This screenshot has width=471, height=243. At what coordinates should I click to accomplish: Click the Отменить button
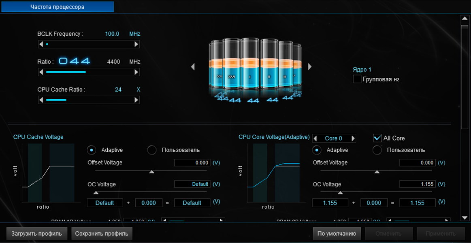pos(389,233)
